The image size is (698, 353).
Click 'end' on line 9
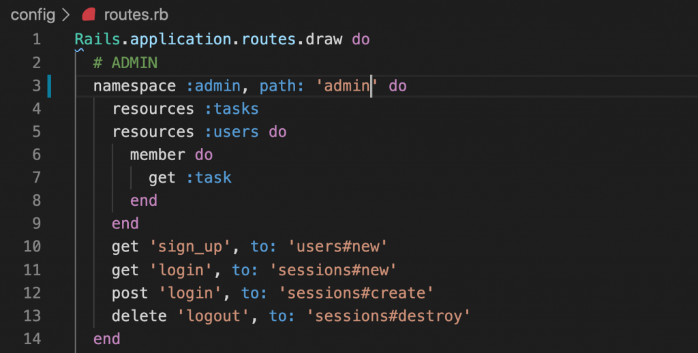click(125, 224)
